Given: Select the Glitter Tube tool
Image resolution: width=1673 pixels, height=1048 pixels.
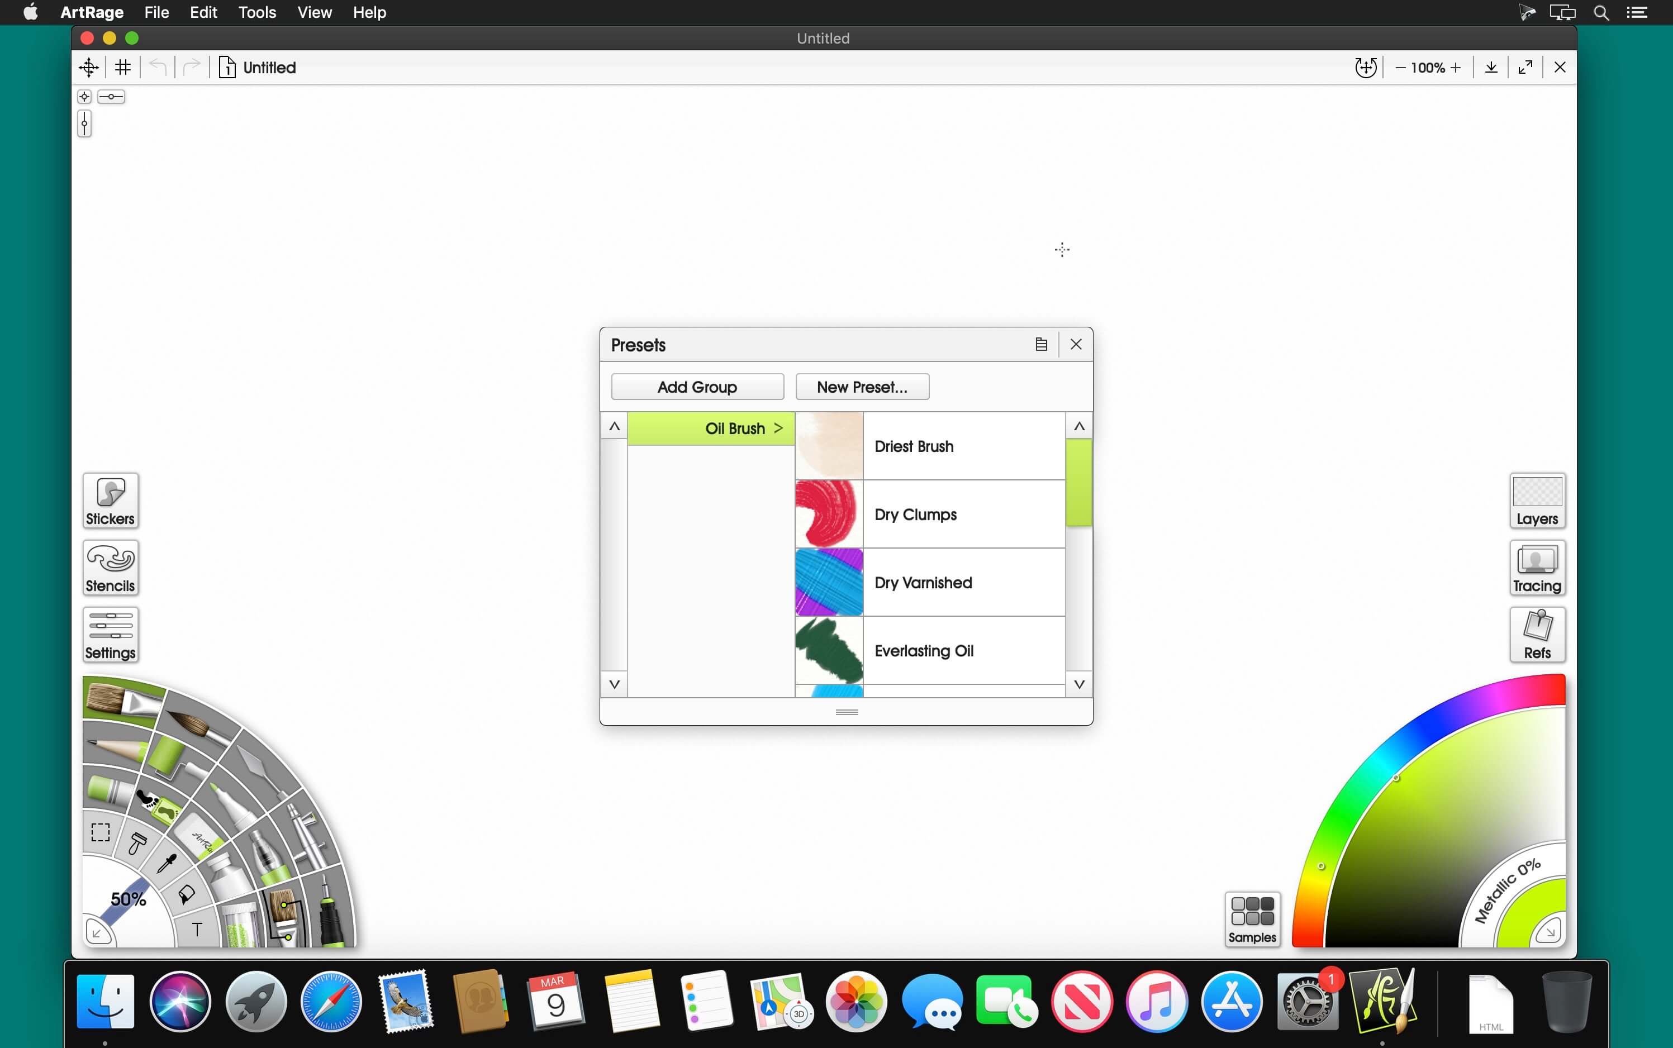Looking at the screenshot, I should click(240, 925).
